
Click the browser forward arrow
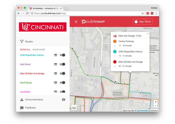(x=23, y=13)
